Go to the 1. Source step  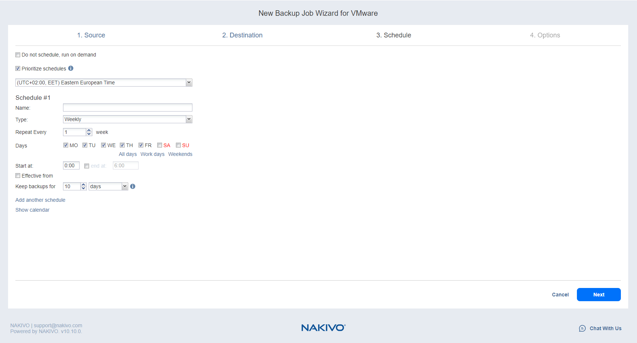91,35
